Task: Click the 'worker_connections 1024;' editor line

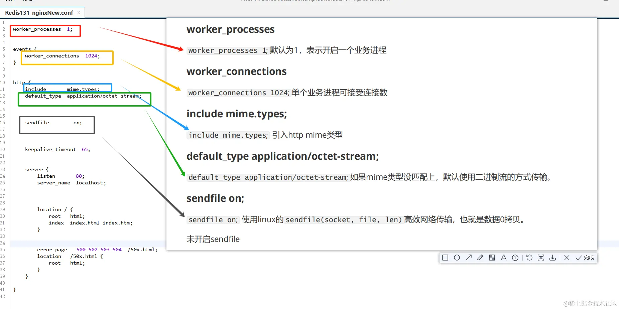Action: click(62, 56)
